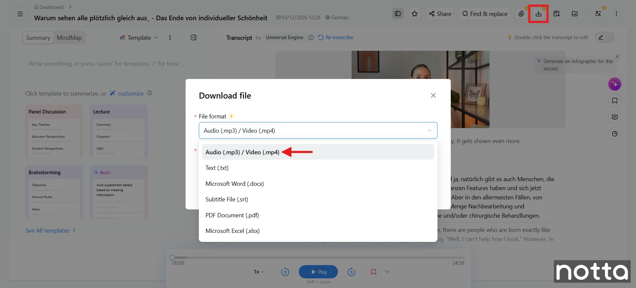This screenshot has width=636, height=288.
Task: Open the comments icon on right sidebar
Action: [x=614, y=117]
